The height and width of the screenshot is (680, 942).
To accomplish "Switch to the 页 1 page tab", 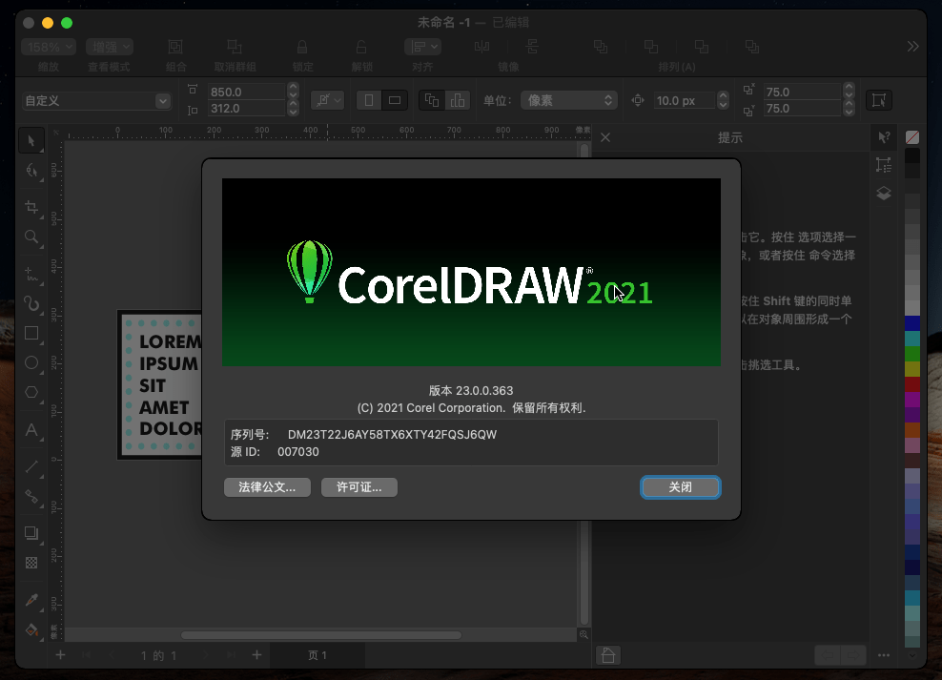I will (317, 655).
